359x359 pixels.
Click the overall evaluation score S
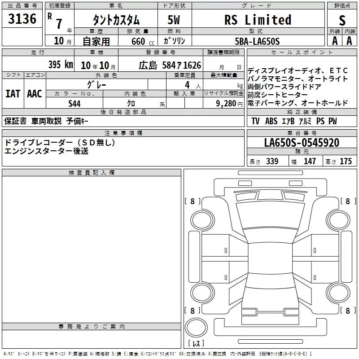click(x=342, y=20)
